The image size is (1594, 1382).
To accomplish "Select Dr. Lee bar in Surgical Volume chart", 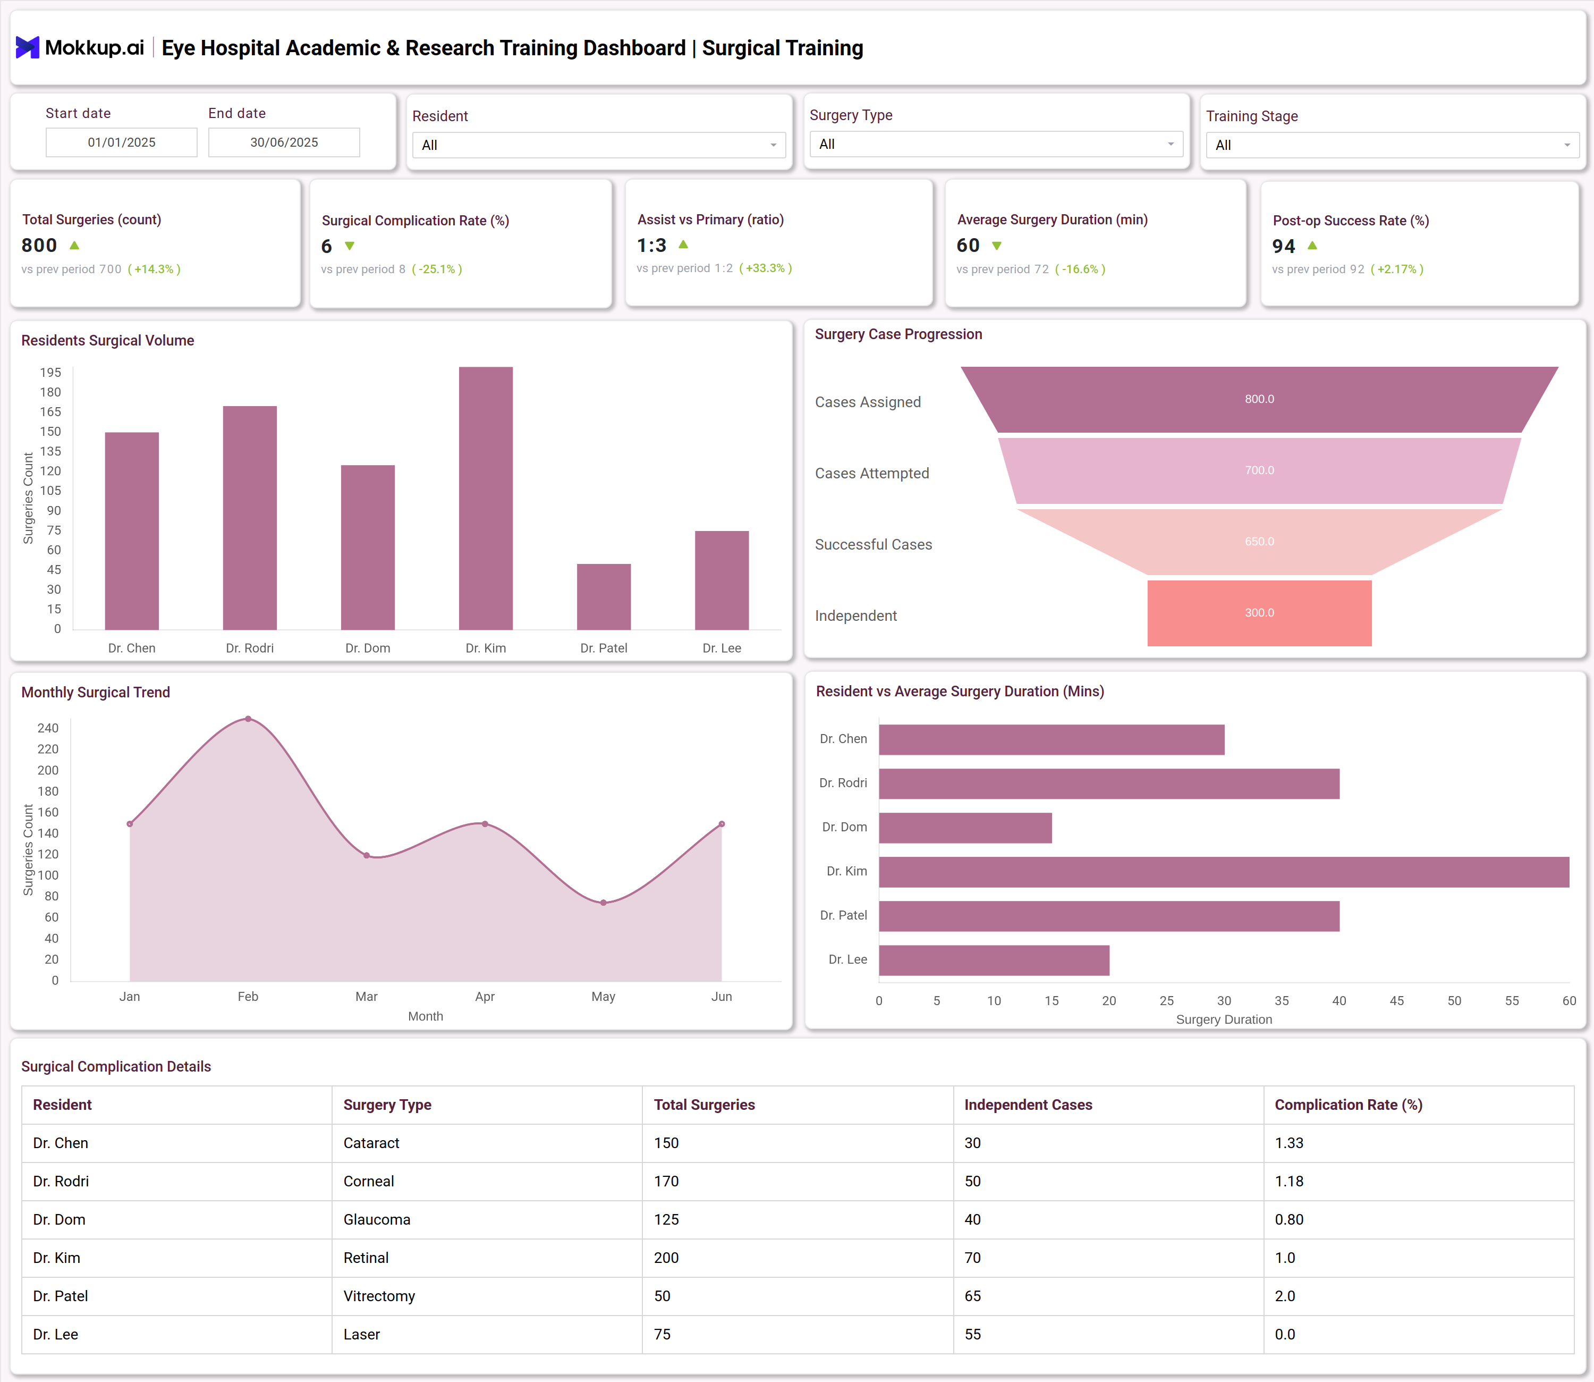I will coord(722,581).
